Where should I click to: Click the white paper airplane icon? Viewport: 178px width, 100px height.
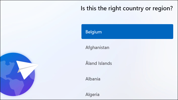coord(27,70)
